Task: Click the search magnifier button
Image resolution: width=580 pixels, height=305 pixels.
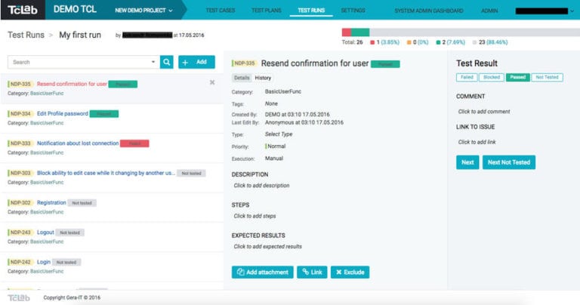Action: tap(166, 62)
